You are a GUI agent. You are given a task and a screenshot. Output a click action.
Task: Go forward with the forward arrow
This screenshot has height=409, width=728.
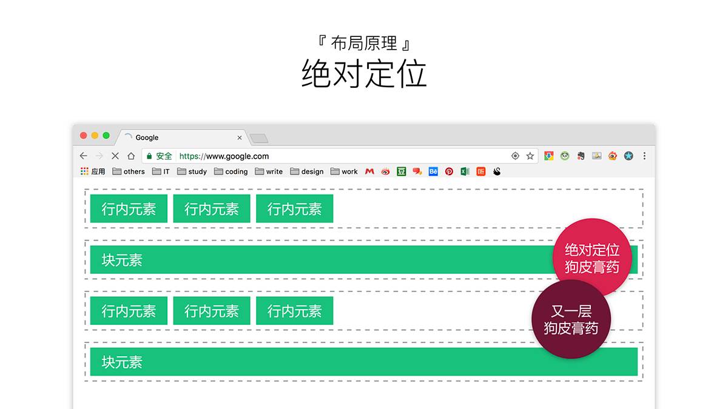(x=99, y=156)
